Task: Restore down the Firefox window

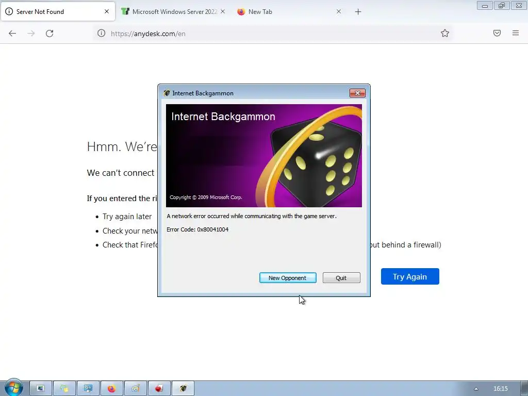Action: click(x=501, y=6)
